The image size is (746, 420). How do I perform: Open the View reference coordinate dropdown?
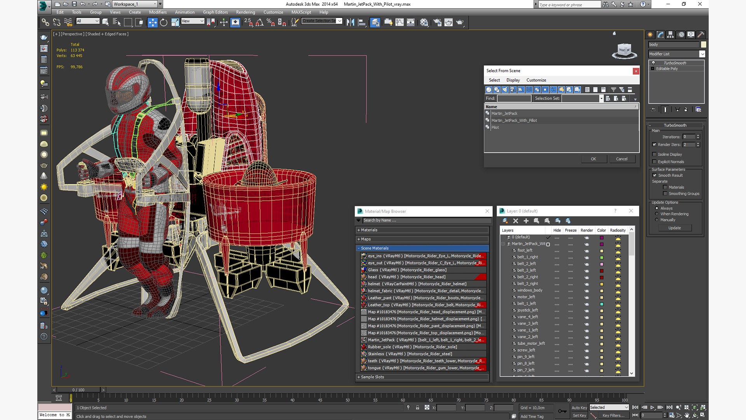coord(193,21)
